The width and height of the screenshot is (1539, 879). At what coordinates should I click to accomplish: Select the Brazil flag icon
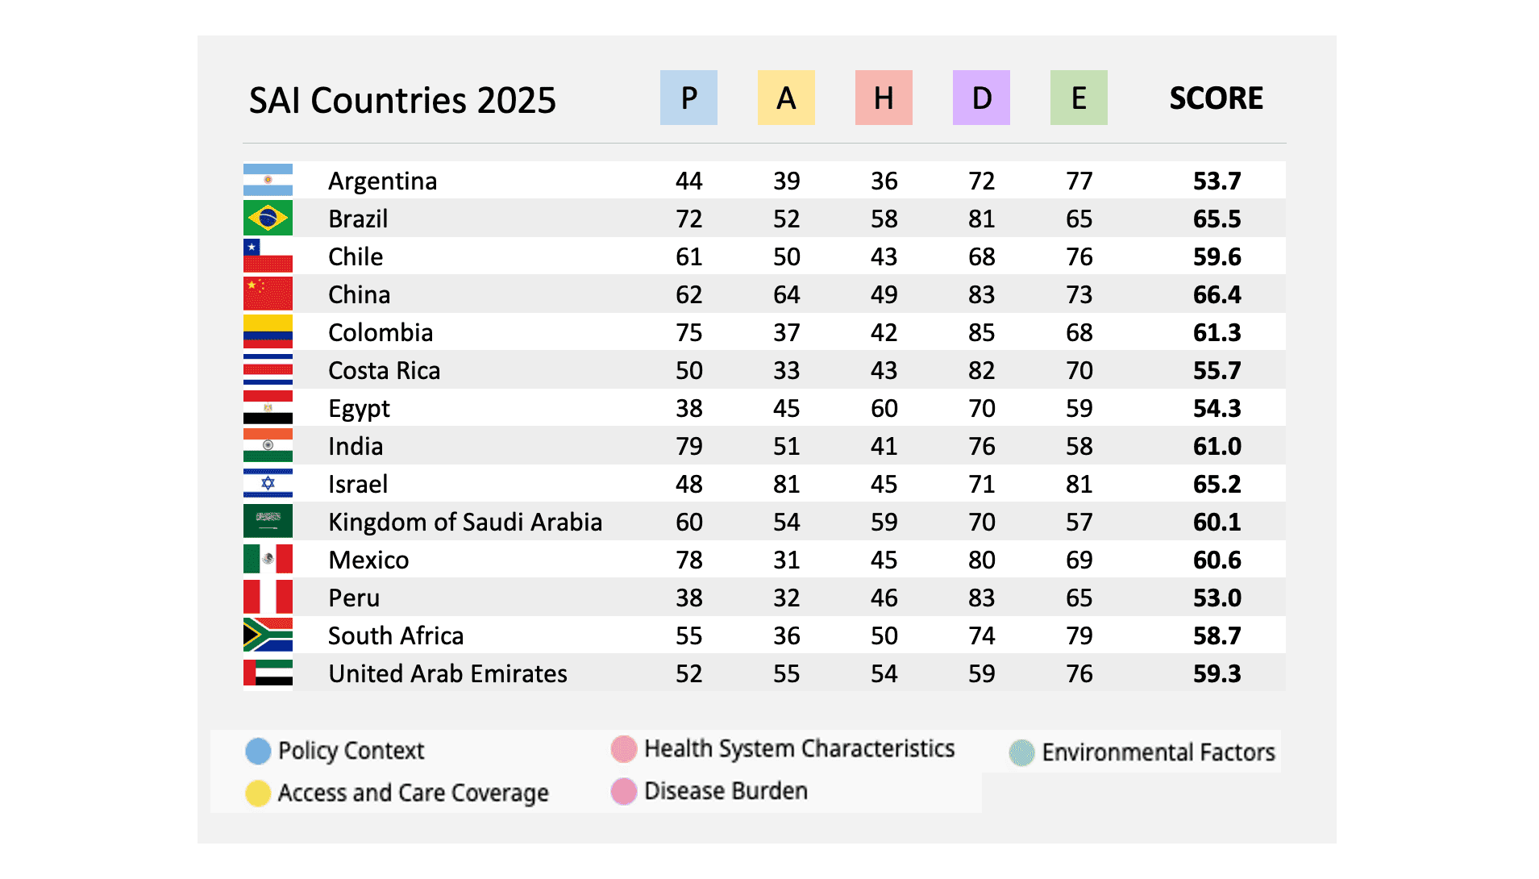(268, 219)
